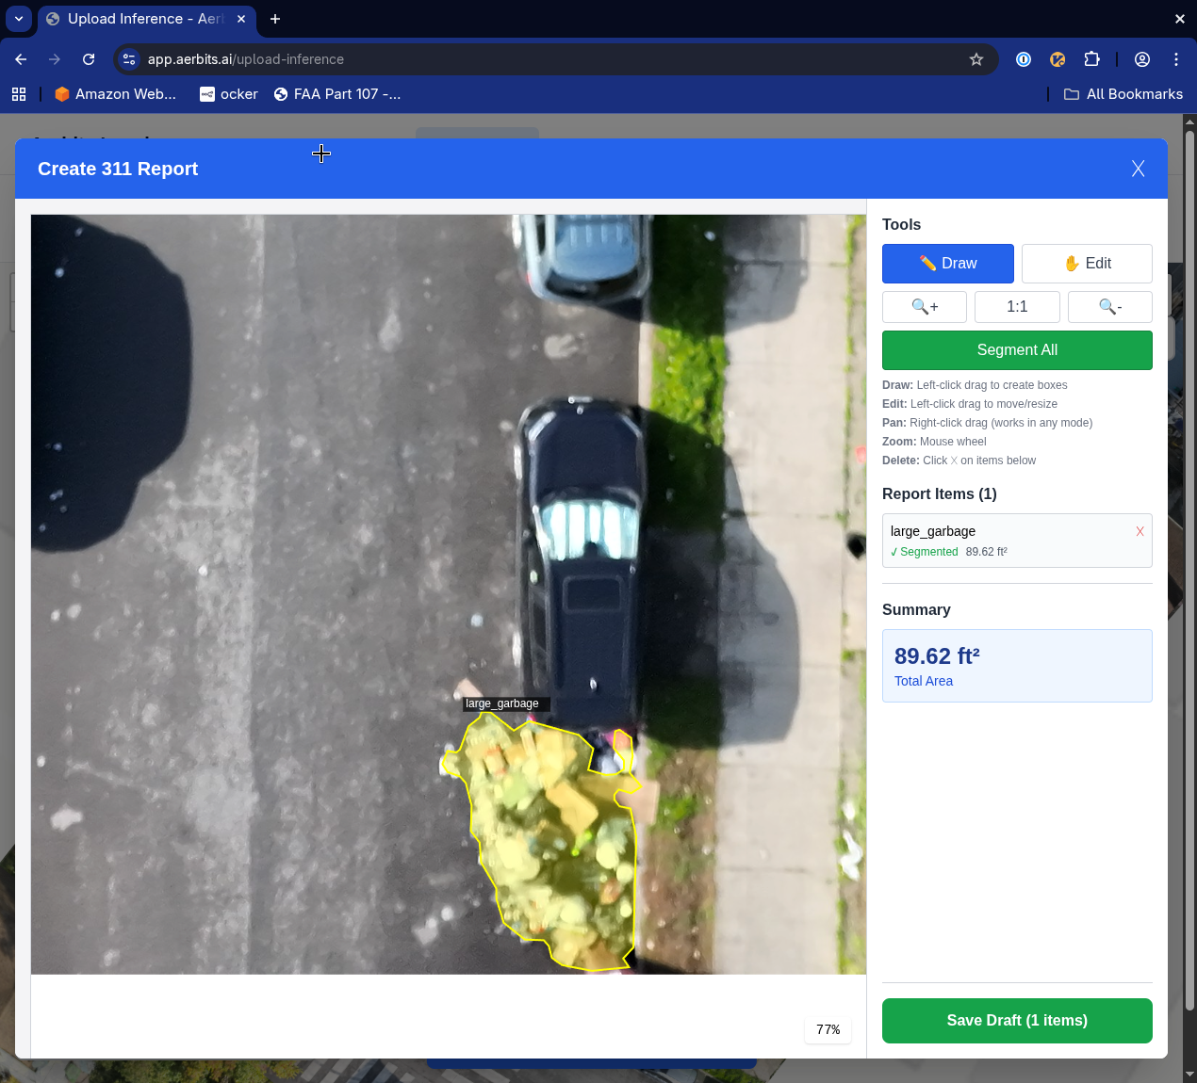Bookmark this page with the star icon
This screenshot has height=1083, width=1197.
click(x=976, y=59)
